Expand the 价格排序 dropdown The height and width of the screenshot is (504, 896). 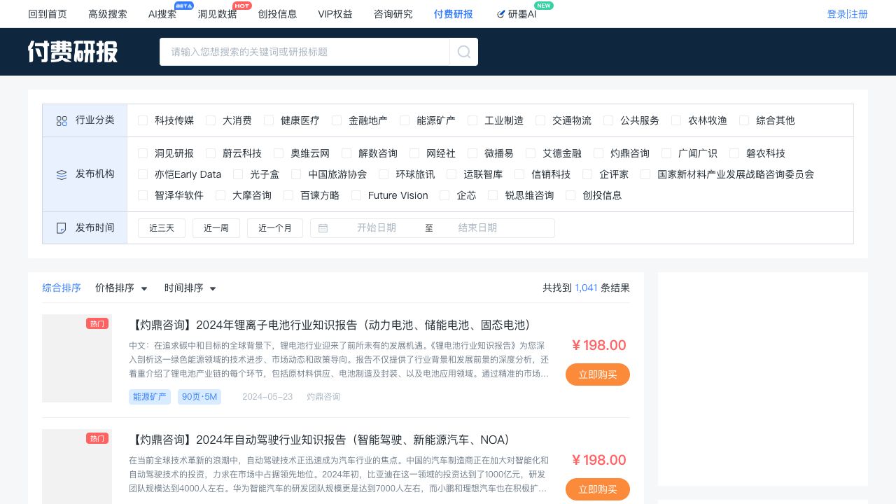(122, 288)
